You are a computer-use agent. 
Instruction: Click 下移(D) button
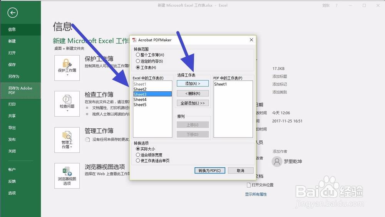coord(193,135)
